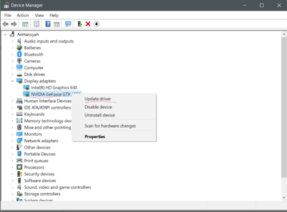The image size is (287, 212).
Task: Expand the Audio inputs and outputs node
Action: click(x=12, y=41)
